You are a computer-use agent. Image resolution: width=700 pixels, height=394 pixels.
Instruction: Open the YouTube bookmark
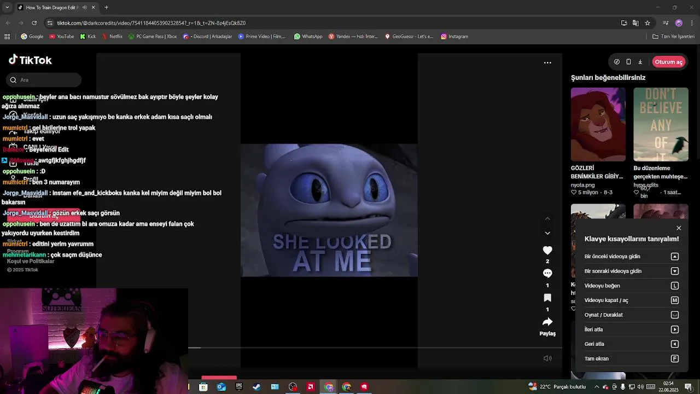point(62,37)
